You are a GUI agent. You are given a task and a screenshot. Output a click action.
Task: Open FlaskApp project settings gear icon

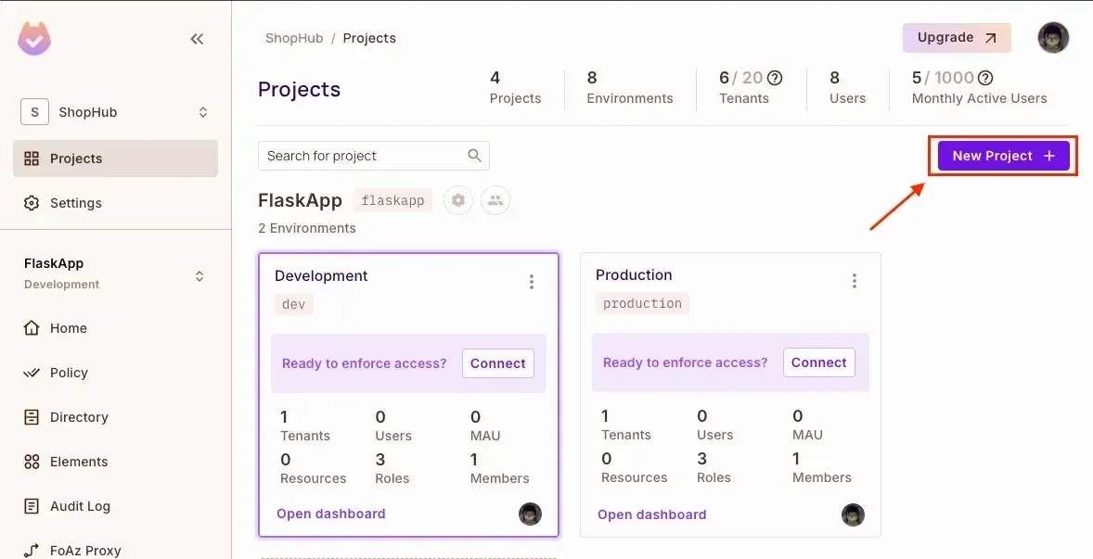pyautogui.click(x=458, y=200)
